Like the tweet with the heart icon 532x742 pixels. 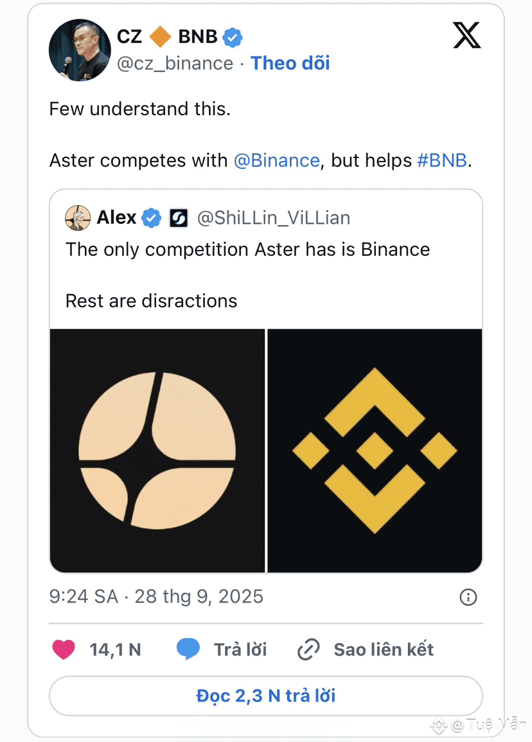click(x=64, y=649)
